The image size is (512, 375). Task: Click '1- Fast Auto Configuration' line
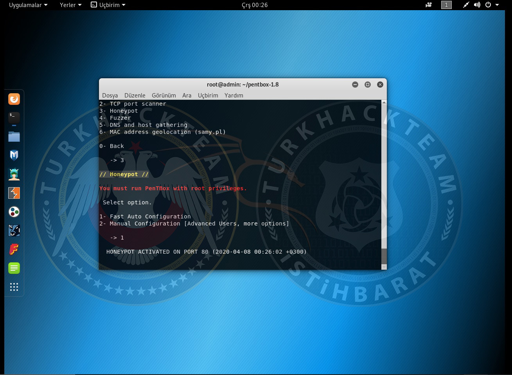pos(145,216)
